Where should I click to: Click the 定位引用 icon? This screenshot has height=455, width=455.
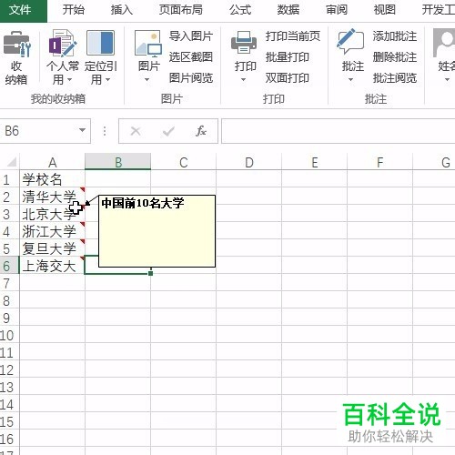[x=100, y=43]
